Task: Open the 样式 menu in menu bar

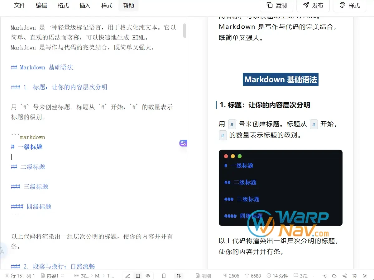Action: [107, 6]
